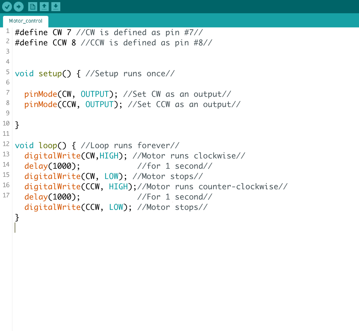Image resolution: width=359 pixels, height=331 pixels.
Task: Click 'digitalWrite(CCW, HIGH);' statement
Action: coord(80,187)
